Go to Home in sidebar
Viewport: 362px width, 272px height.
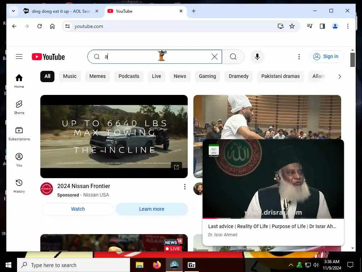pos(19,81)
